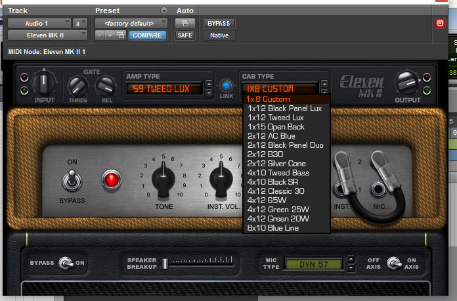Open the Audio 1 track selector dropdown

tap(39, 24)
